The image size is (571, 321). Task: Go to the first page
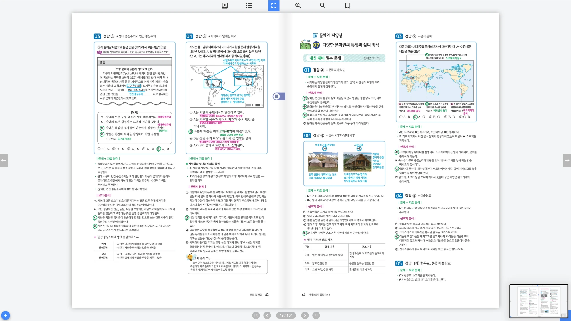pos(256,315)
